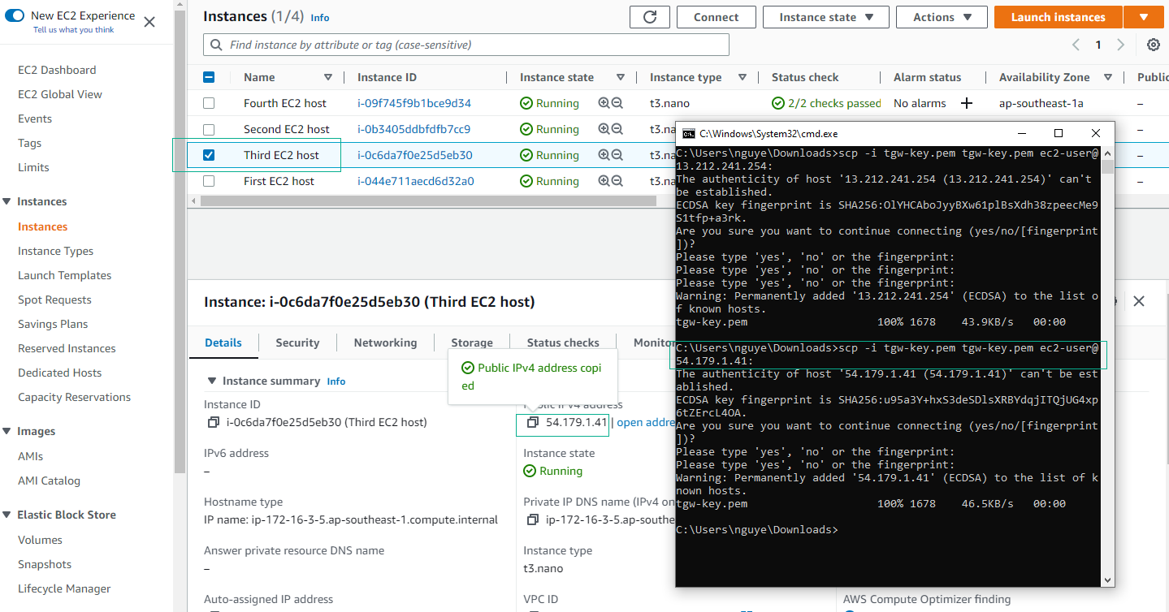Go to next page of instances
This screenshot has height=612, width=1169.
(x=1121, y=45)
